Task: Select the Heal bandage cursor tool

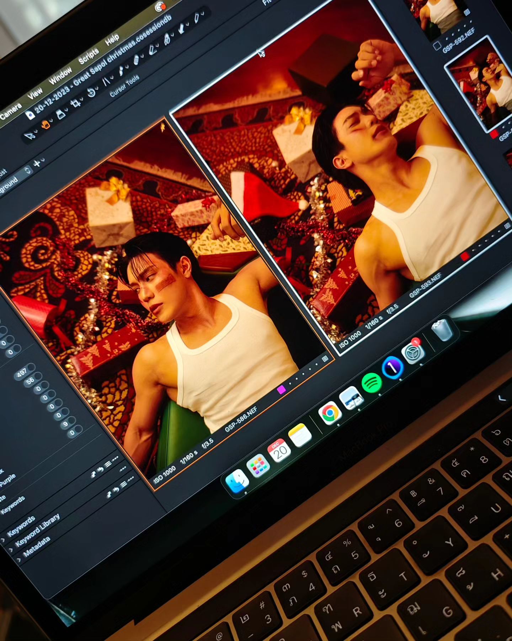Action: [x=136, y=59]
